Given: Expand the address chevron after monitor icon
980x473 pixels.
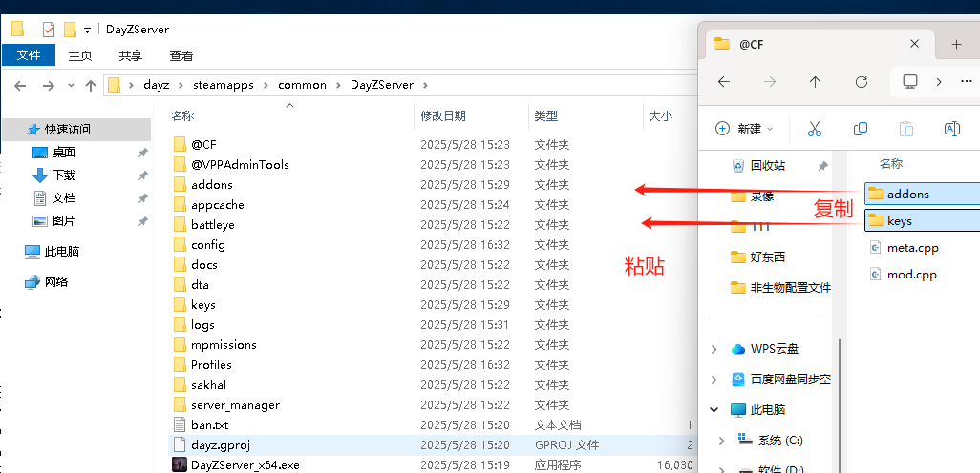Looking at the screenshot, I should (939, 82).
